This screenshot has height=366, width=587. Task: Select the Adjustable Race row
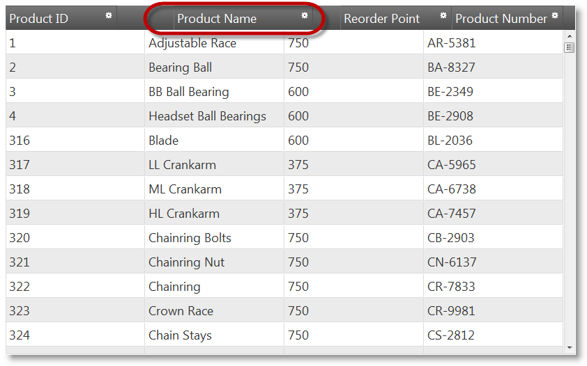192,43
